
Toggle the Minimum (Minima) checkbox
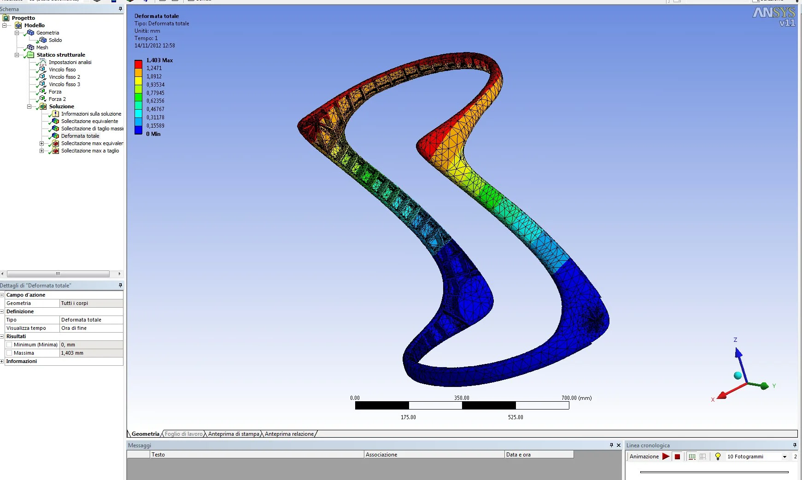[9, 345]
